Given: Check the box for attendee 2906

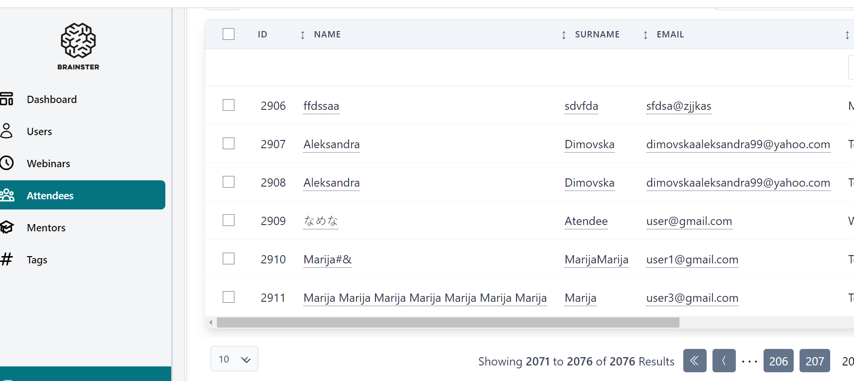Looking at the screenshot, I should (x=229, y=105).
